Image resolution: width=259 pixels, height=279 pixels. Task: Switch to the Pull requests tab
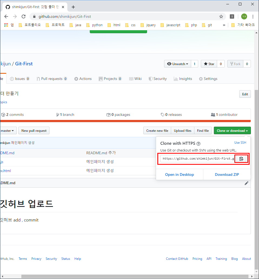[x=52, y=79]
